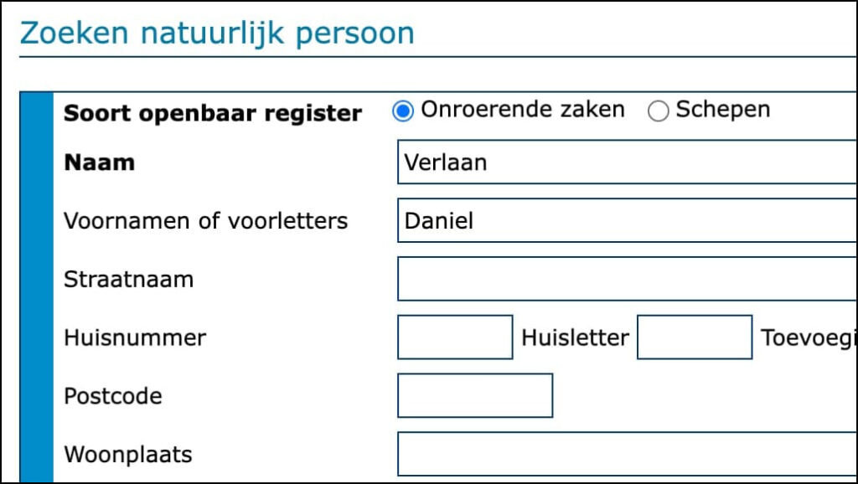Click the "Schepen" label text
Image resolution: width=858 pixels, height=484 pixels.
(x=723, y=110)
